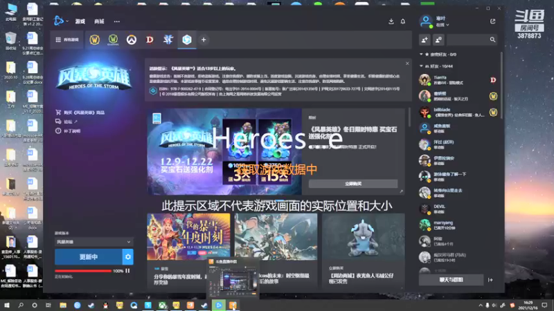The width and height of the screenshot is (554, 311).
Task: Click the 更新中 updating button
Action: [89, 257]
